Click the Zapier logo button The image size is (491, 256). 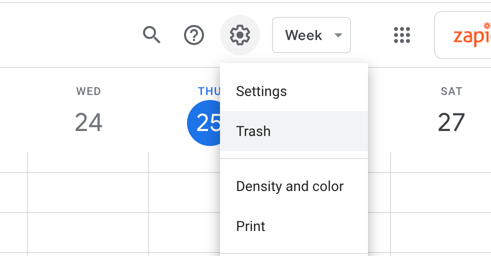[463, 35]
